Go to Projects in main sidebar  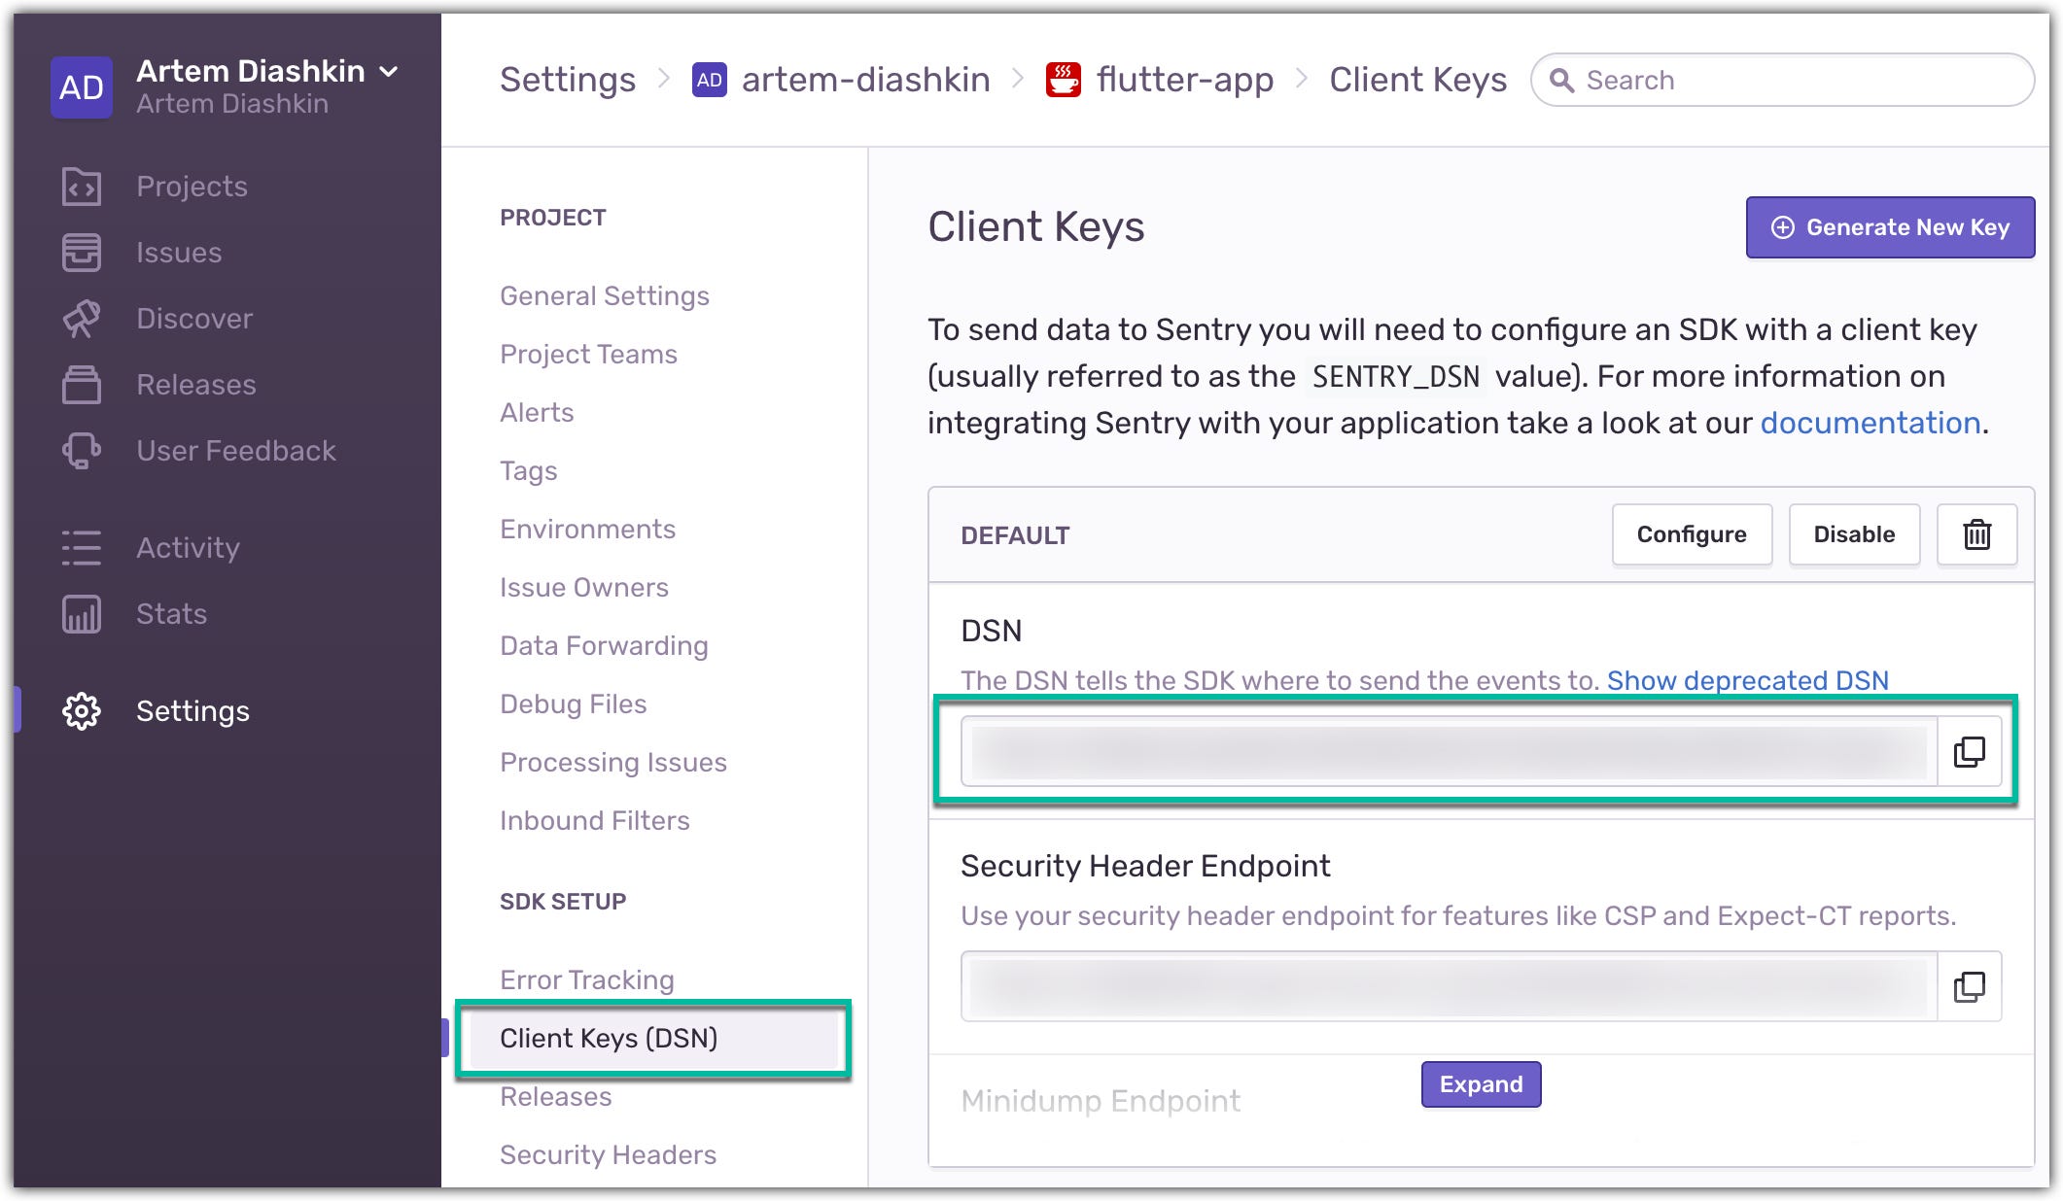[x=192, y=187]
